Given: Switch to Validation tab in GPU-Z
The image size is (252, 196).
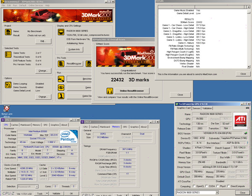Looking at the screenshot, I should [x=207, y=108].
